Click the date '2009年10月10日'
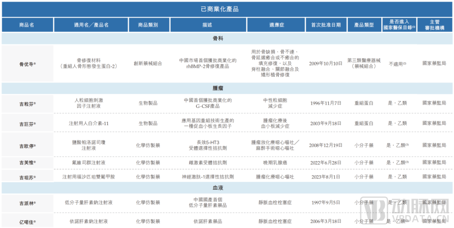454x228 pixels. click(326, 63)
